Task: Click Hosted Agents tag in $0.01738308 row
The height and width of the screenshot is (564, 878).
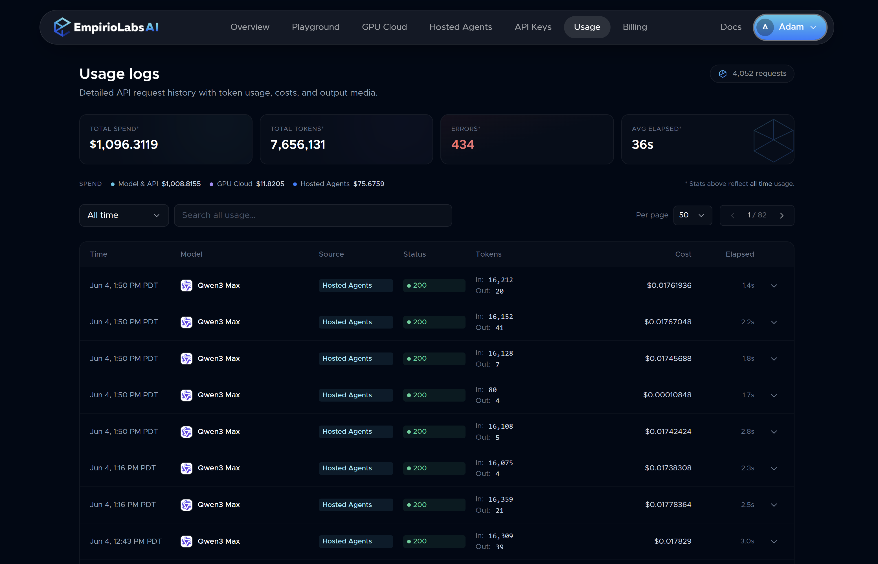Action: click(x=356, y=468)
